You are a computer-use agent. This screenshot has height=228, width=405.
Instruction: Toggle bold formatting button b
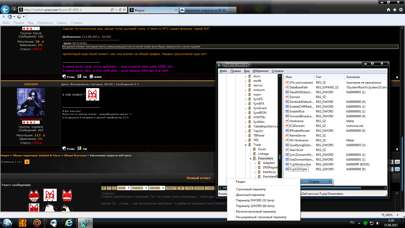104,188
